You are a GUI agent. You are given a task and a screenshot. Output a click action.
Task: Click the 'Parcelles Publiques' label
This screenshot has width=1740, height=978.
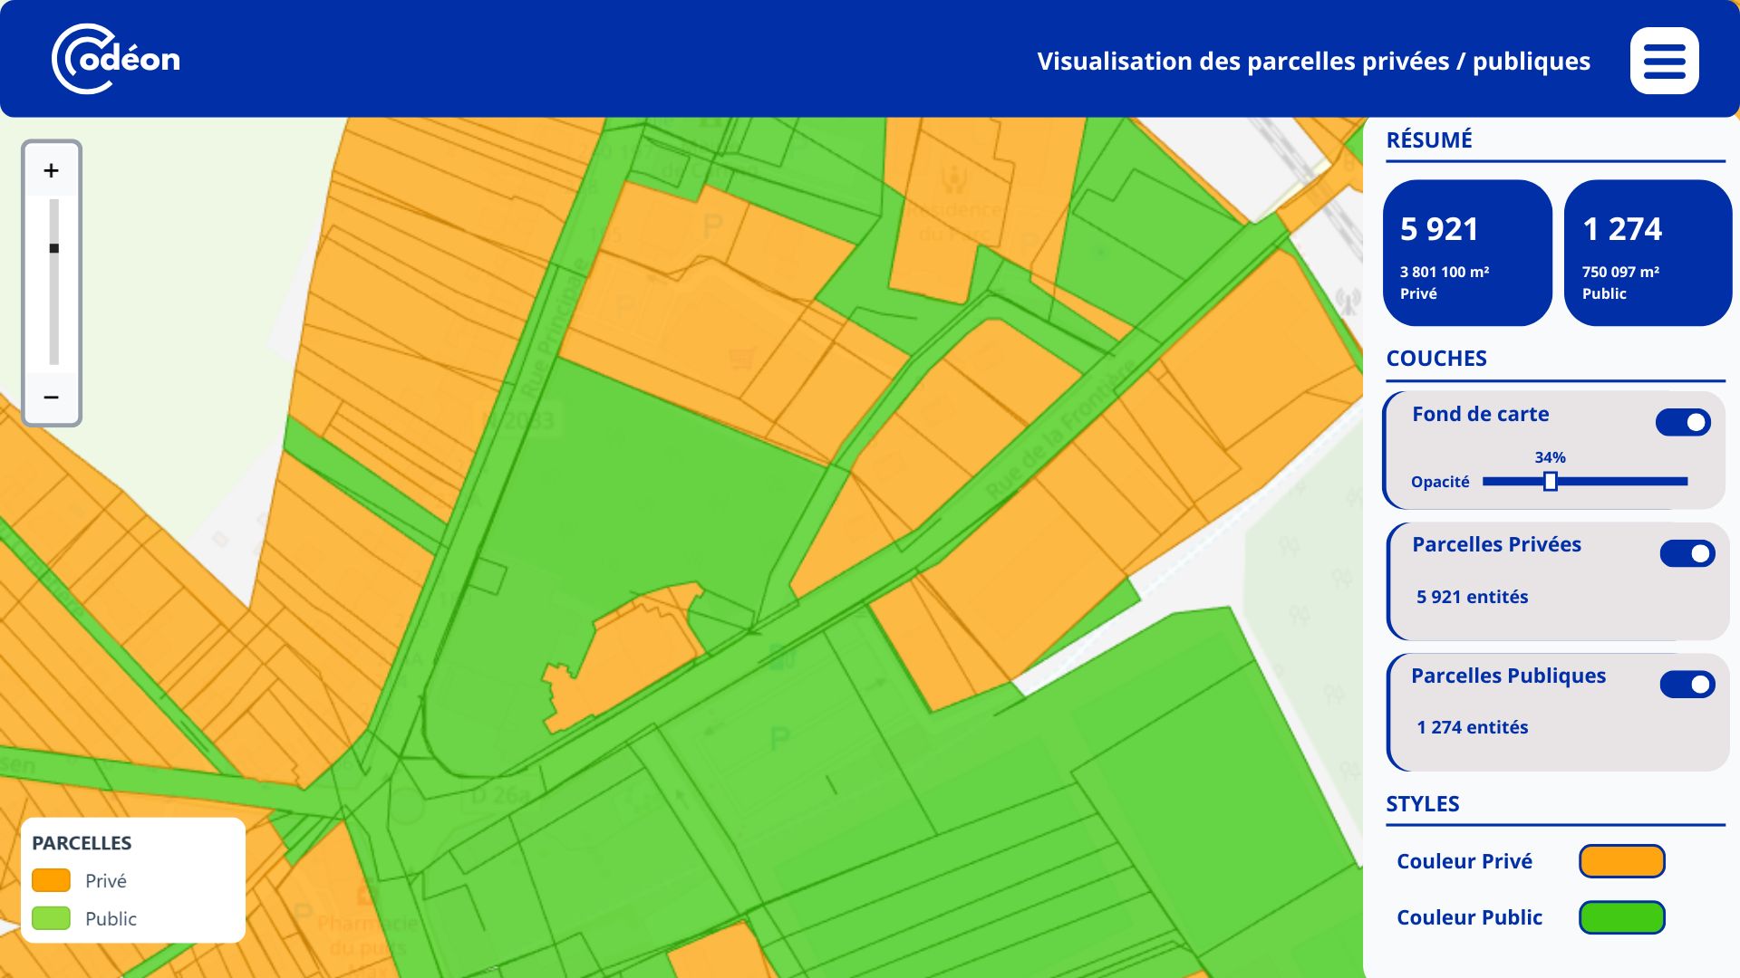tap(1508, 676)
